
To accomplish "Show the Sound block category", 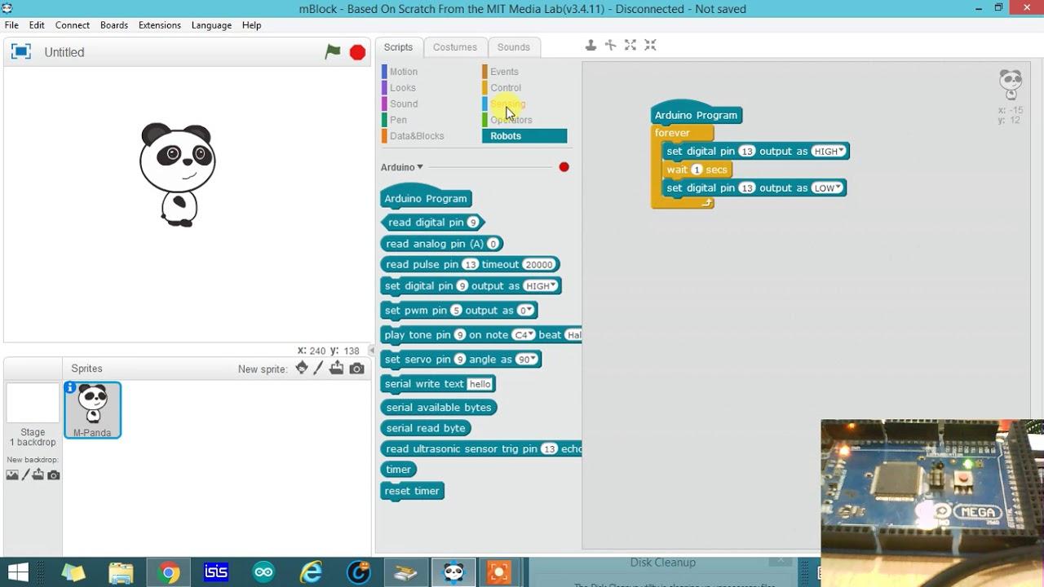I will (x=404, y=104).
